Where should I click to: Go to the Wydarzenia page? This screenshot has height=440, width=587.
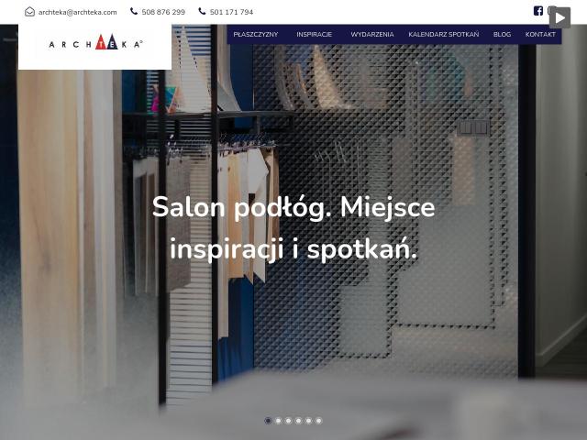[372, 35]
